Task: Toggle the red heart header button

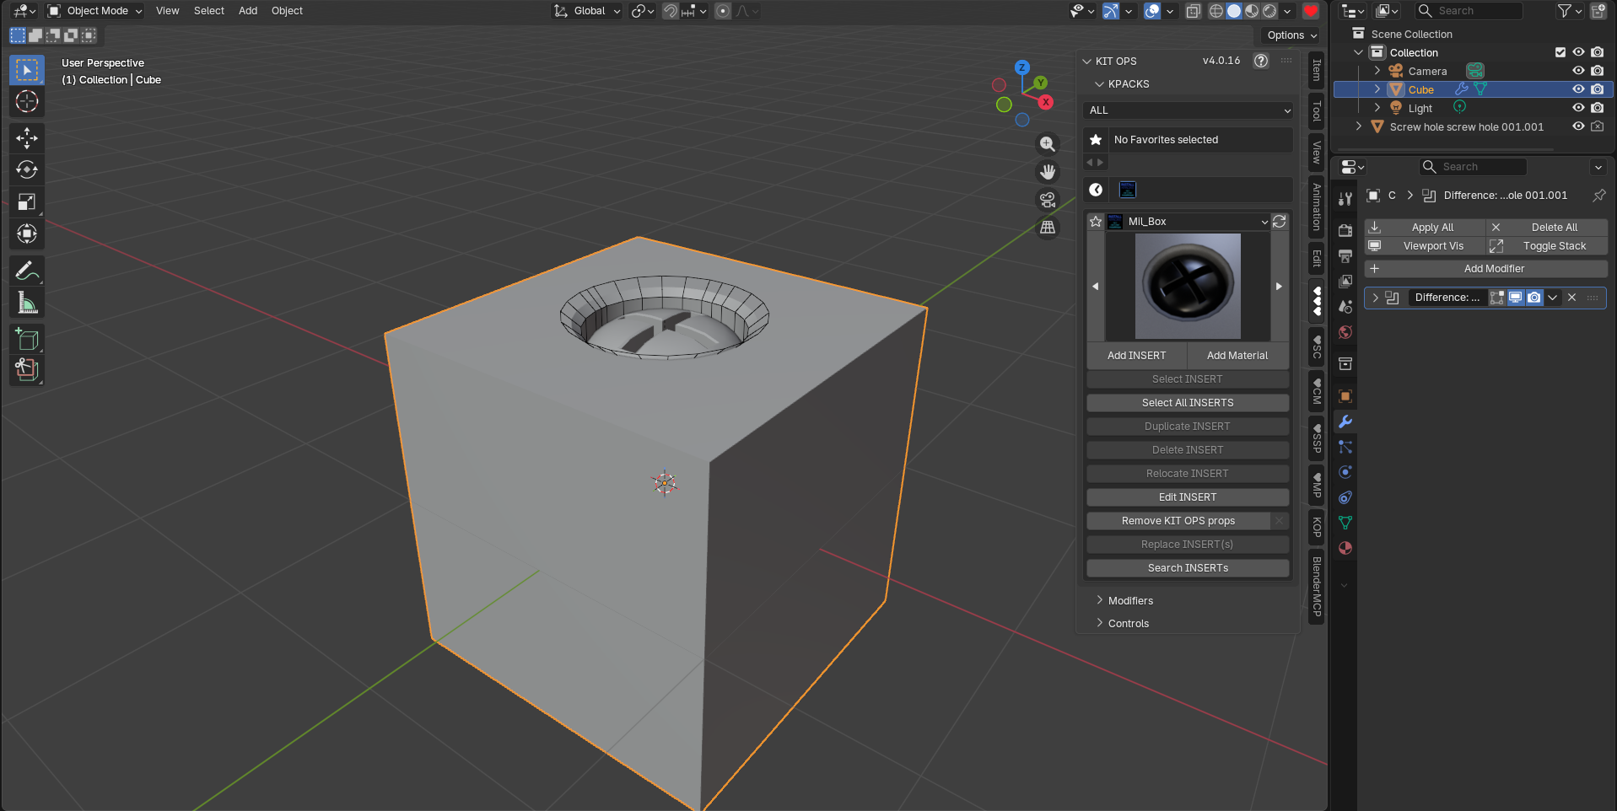Action: click(1311, 11)
